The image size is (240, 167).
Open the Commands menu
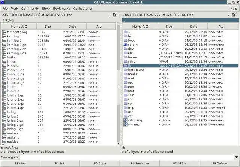[30, 9]
